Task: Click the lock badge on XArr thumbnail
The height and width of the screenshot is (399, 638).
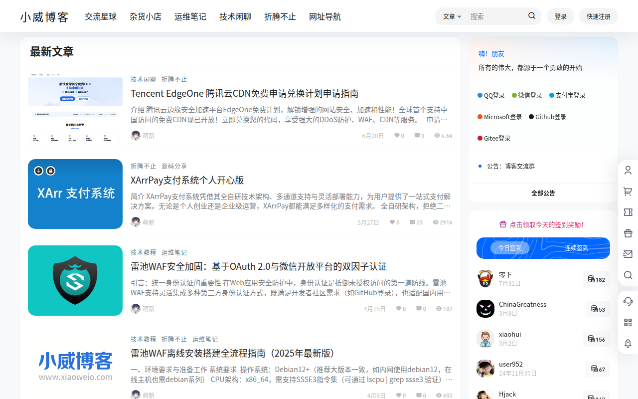Action: click(50, 171)
